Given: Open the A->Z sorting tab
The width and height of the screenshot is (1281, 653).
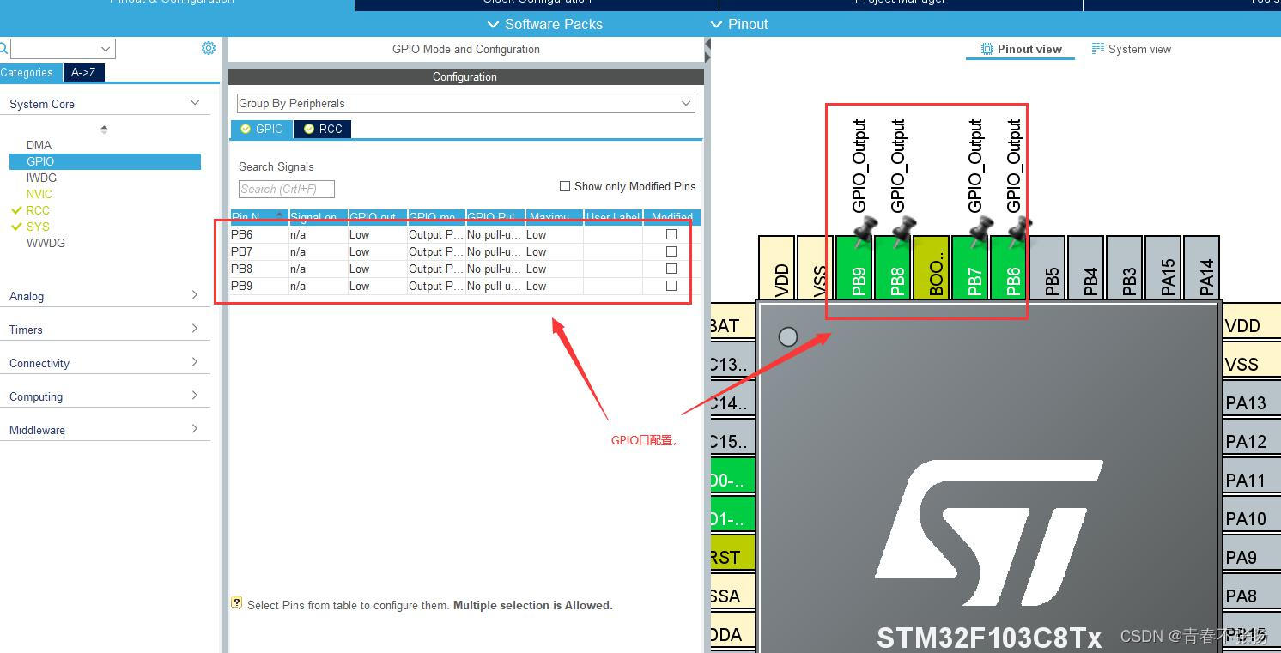Looking at the screenshot, I should pos(83,72).
